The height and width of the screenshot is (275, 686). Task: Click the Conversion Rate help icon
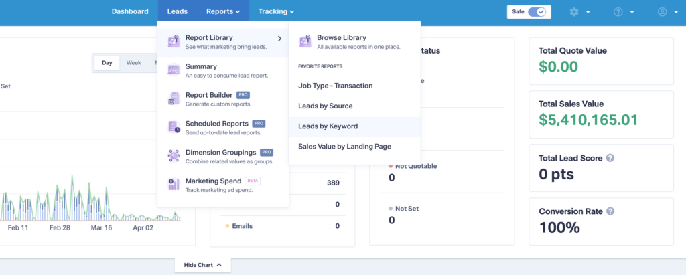click(610, 211)
